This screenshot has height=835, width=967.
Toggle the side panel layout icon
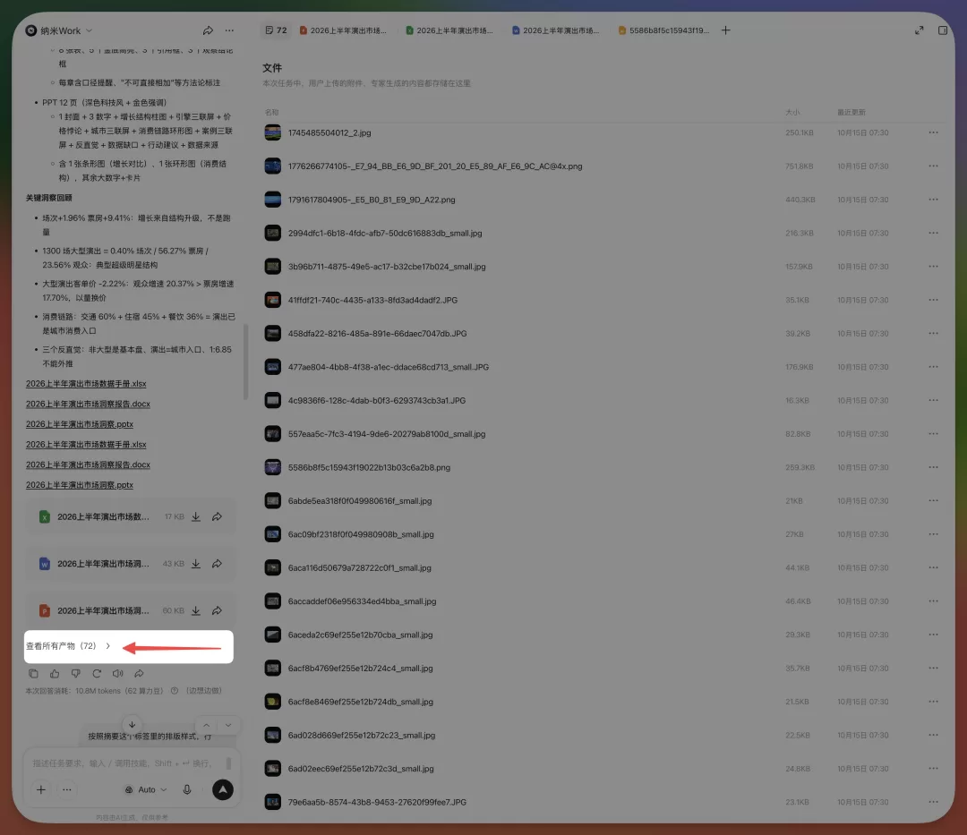pyautogui.click(x=942, y=30)
